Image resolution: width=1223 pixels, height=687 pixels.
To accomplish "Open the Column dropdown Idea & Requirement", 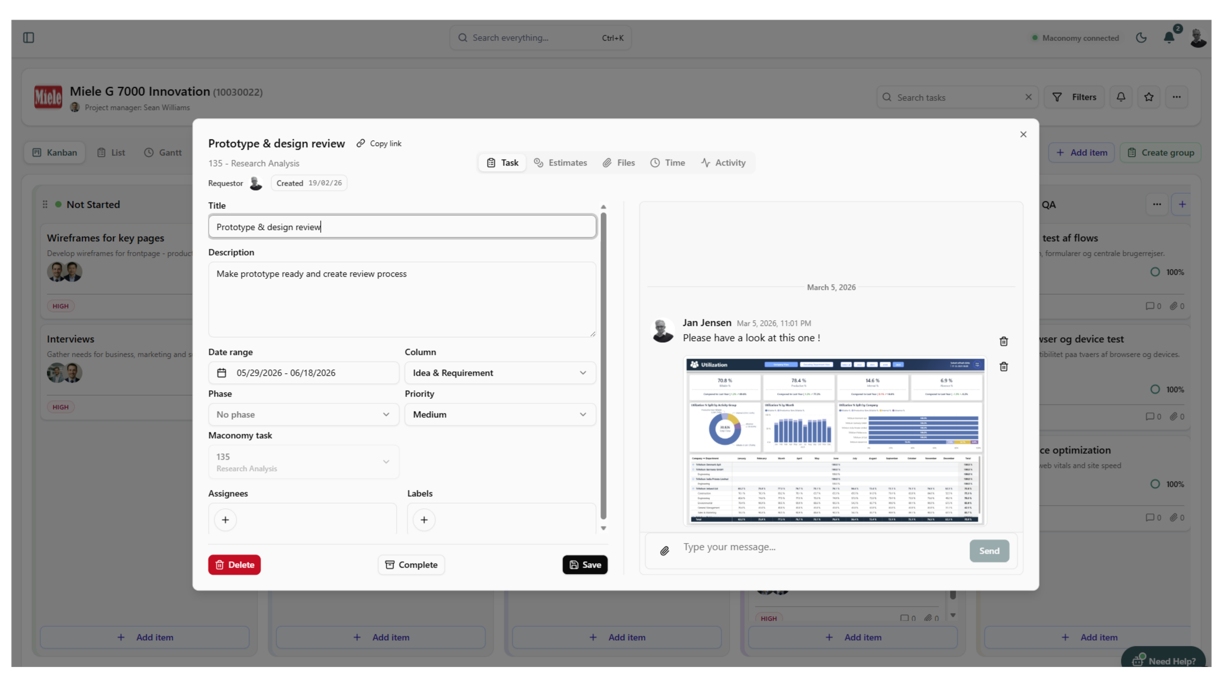I will 499,373.
